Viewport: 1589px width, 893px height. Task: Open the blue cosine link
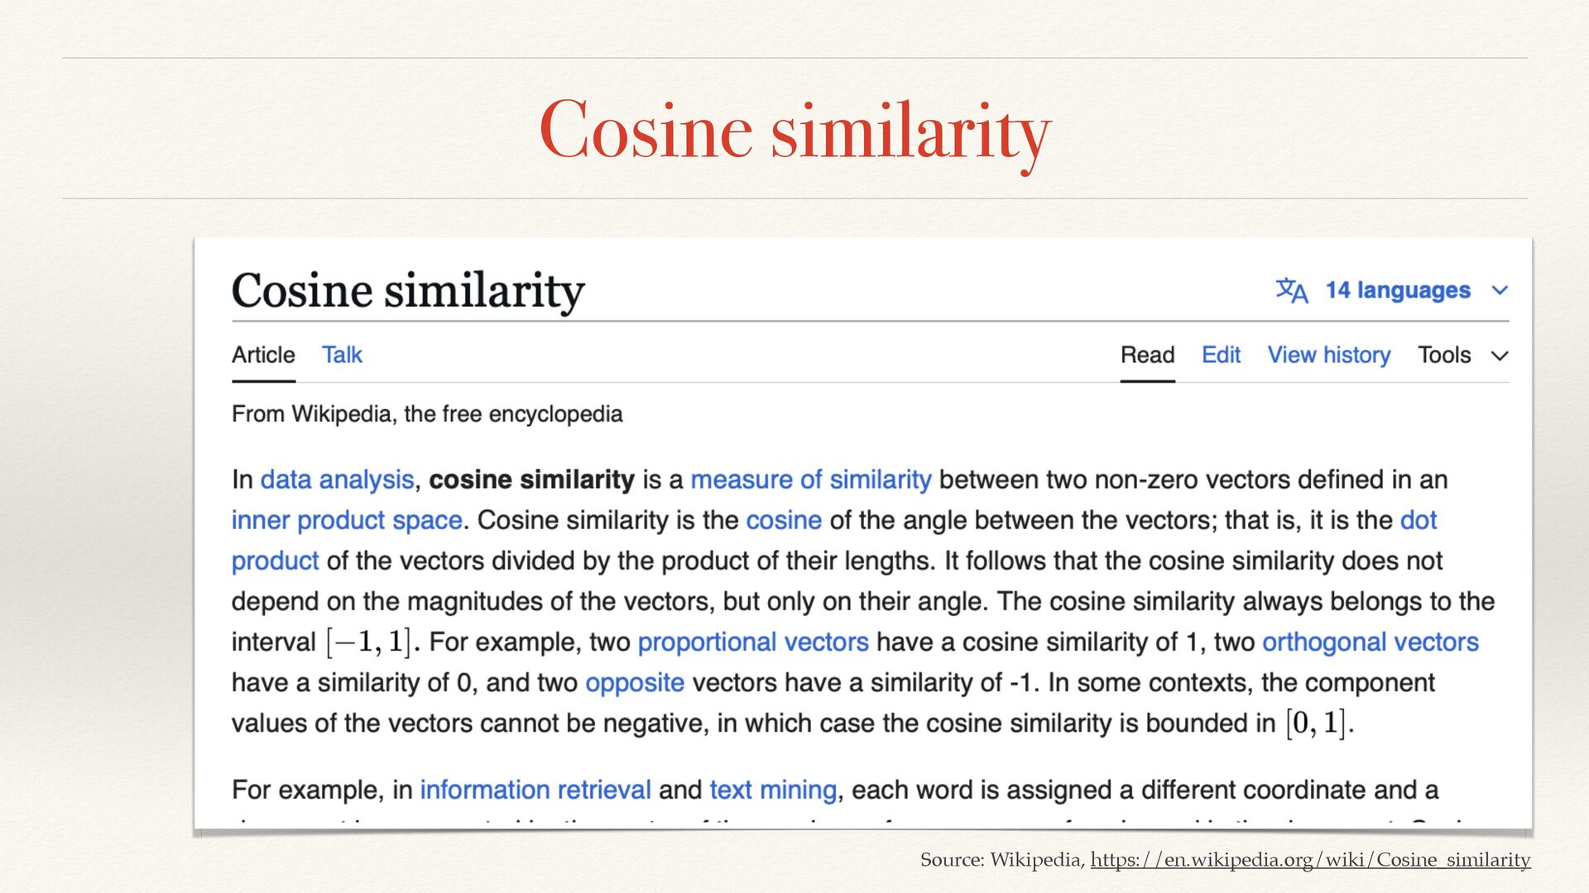click(783, 520)
